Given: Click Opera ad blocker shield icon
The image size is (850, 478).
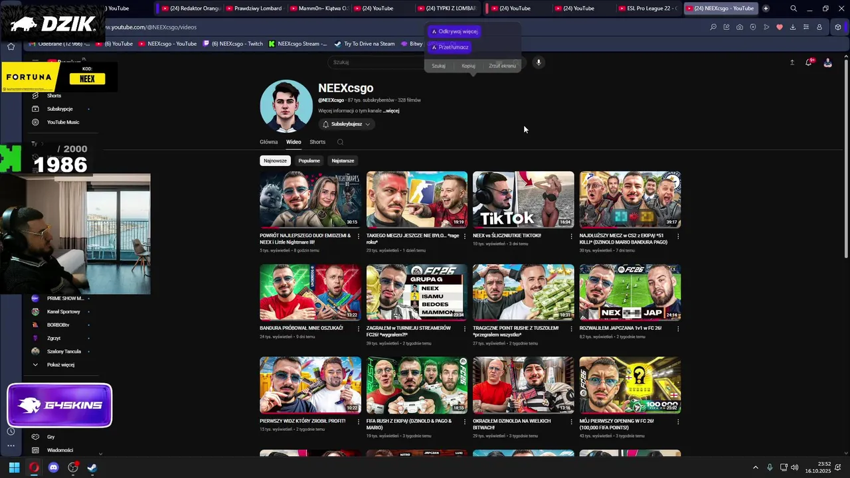Looking at the screenshot, I should point(753,27).
